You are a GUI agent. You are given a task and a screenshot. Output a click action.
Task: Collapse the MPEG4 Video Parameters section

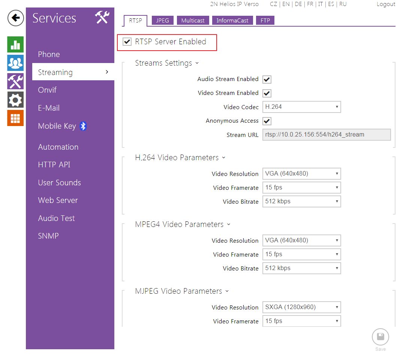[229, 225]
